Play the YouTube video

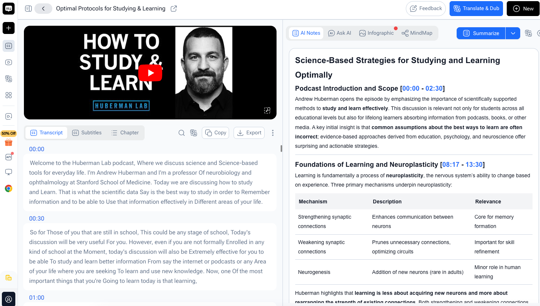point(150,73)
